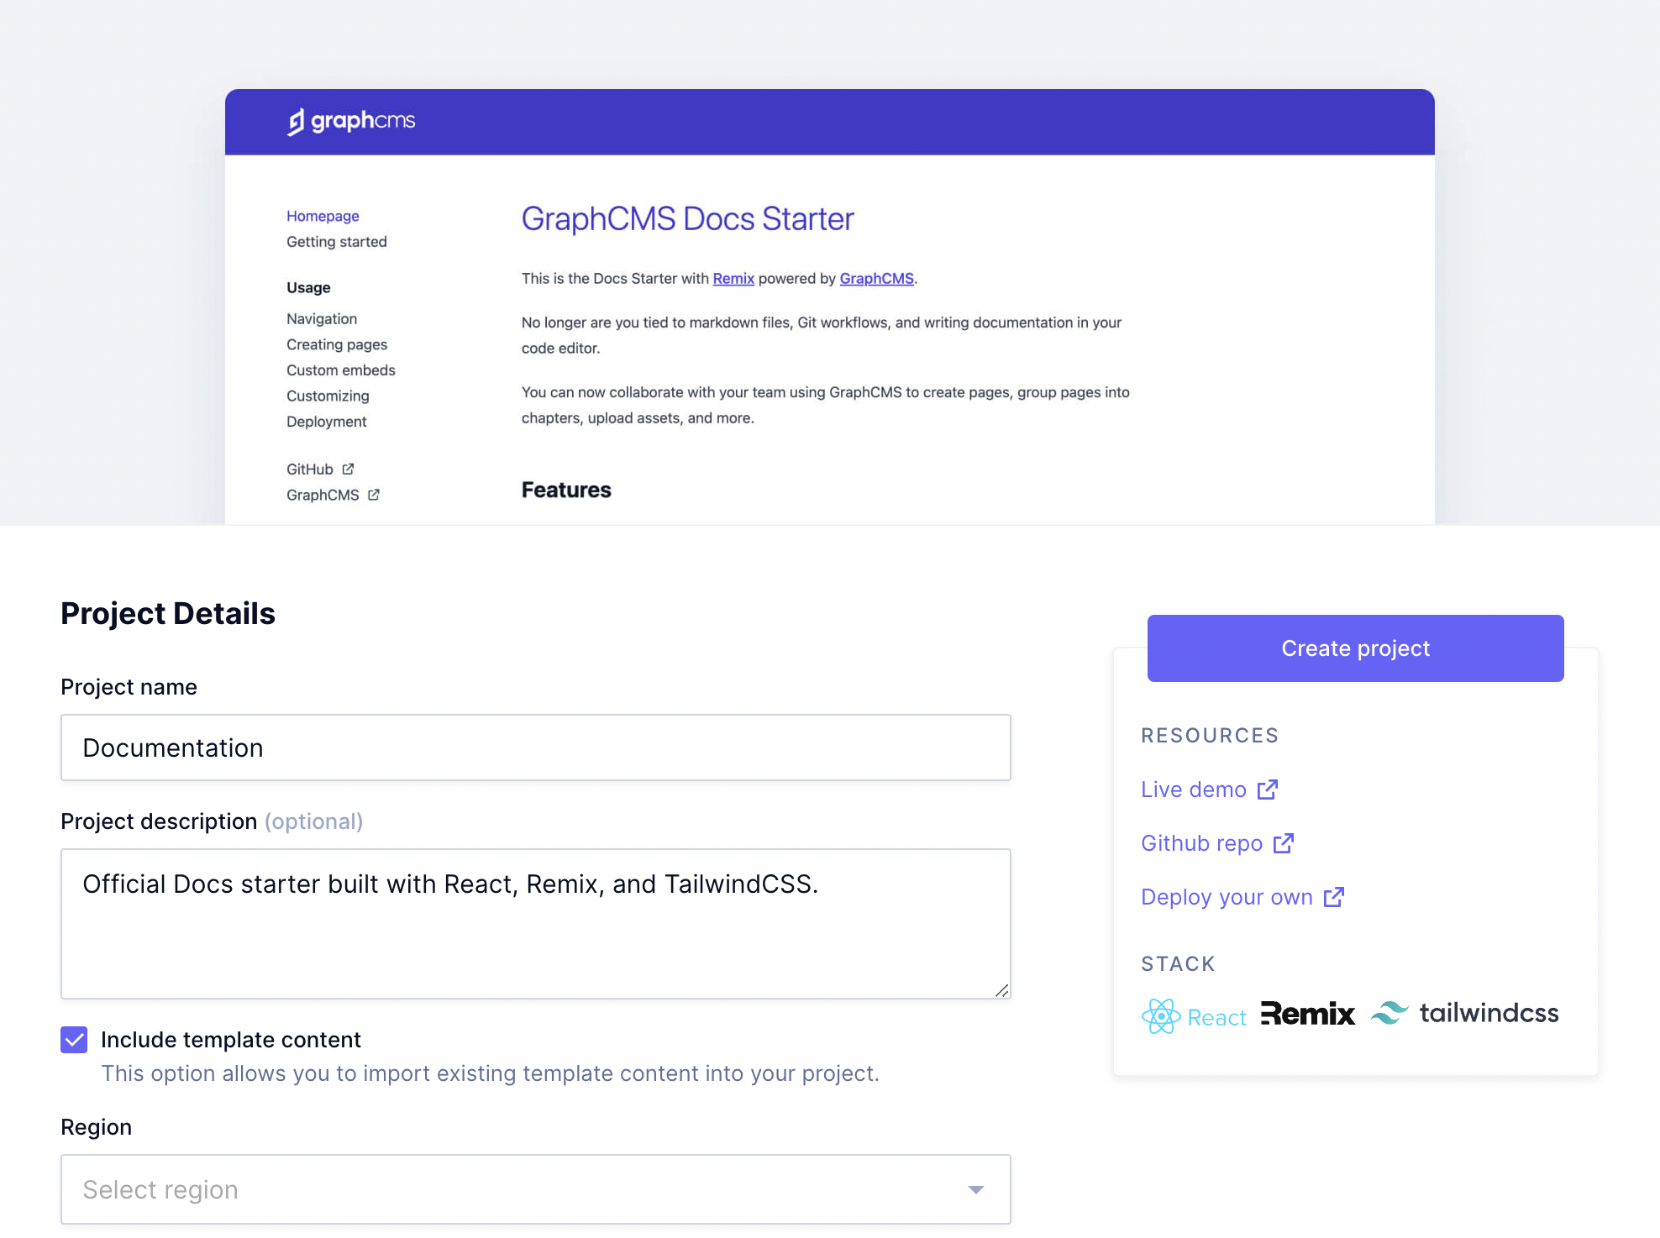
Task: Click the Live demo resource link
Action: [1193, 789]
